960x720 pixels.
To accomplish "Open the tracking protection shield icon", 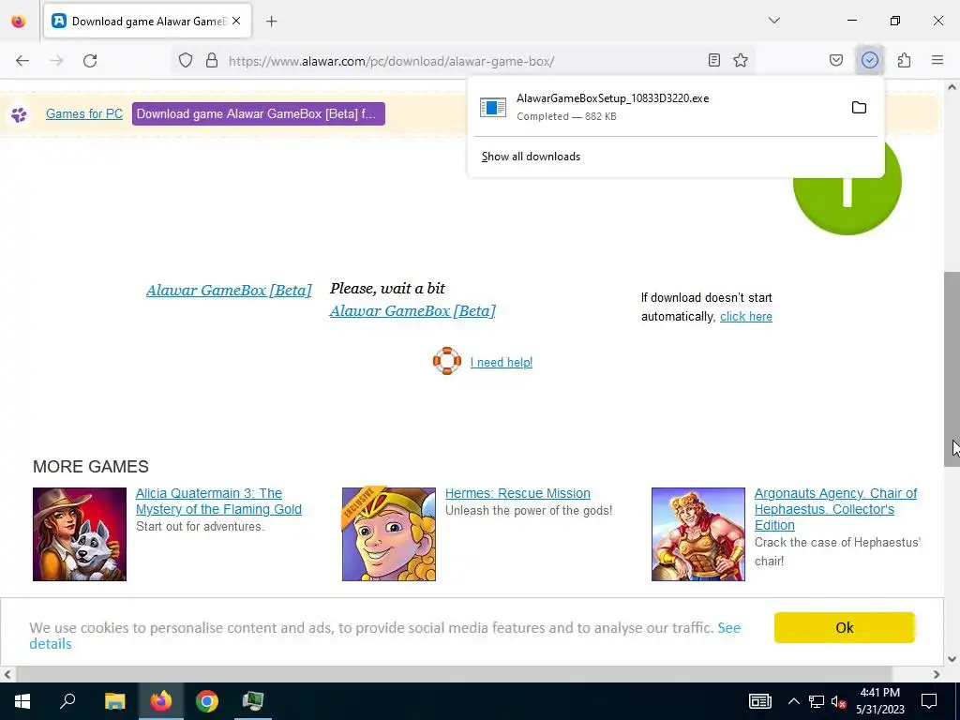I will click(x=186, y=61).
